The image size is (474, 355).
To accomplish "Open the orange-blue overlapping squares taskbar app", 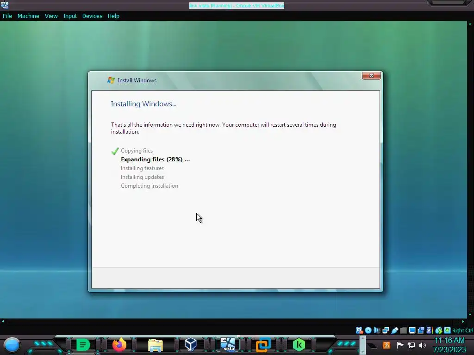I will [x=263, y=345].
